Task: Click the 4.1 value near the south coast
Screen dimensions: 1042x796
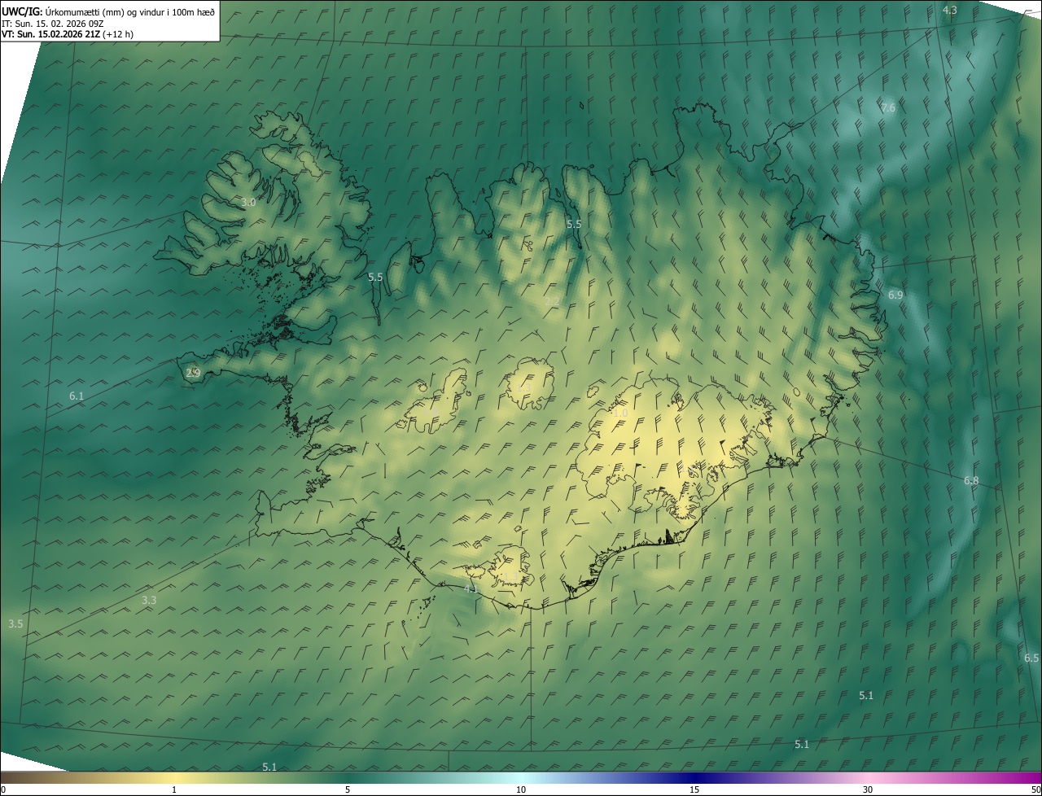Action: pos(471,588)
